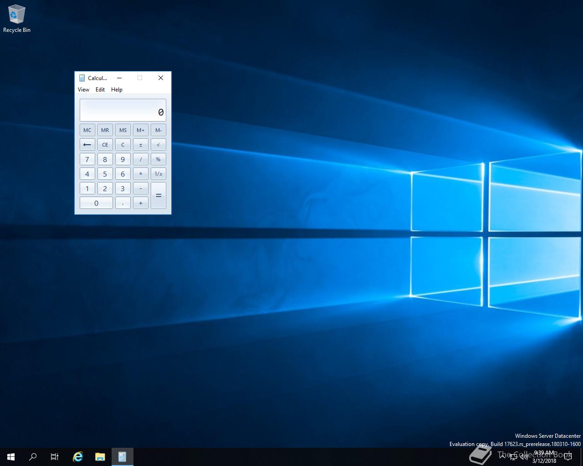583x466 pixels.
Task: Open the Help menu in Calculator
Action: click(117, 90)
